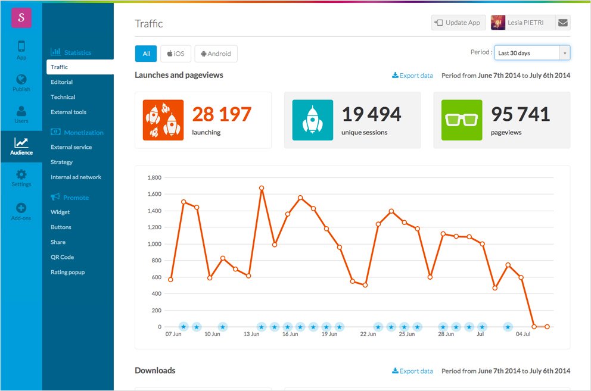This screenshot has width=591, height=391.
Task: Open QR Code under Promote
Action: click(63, 257)
